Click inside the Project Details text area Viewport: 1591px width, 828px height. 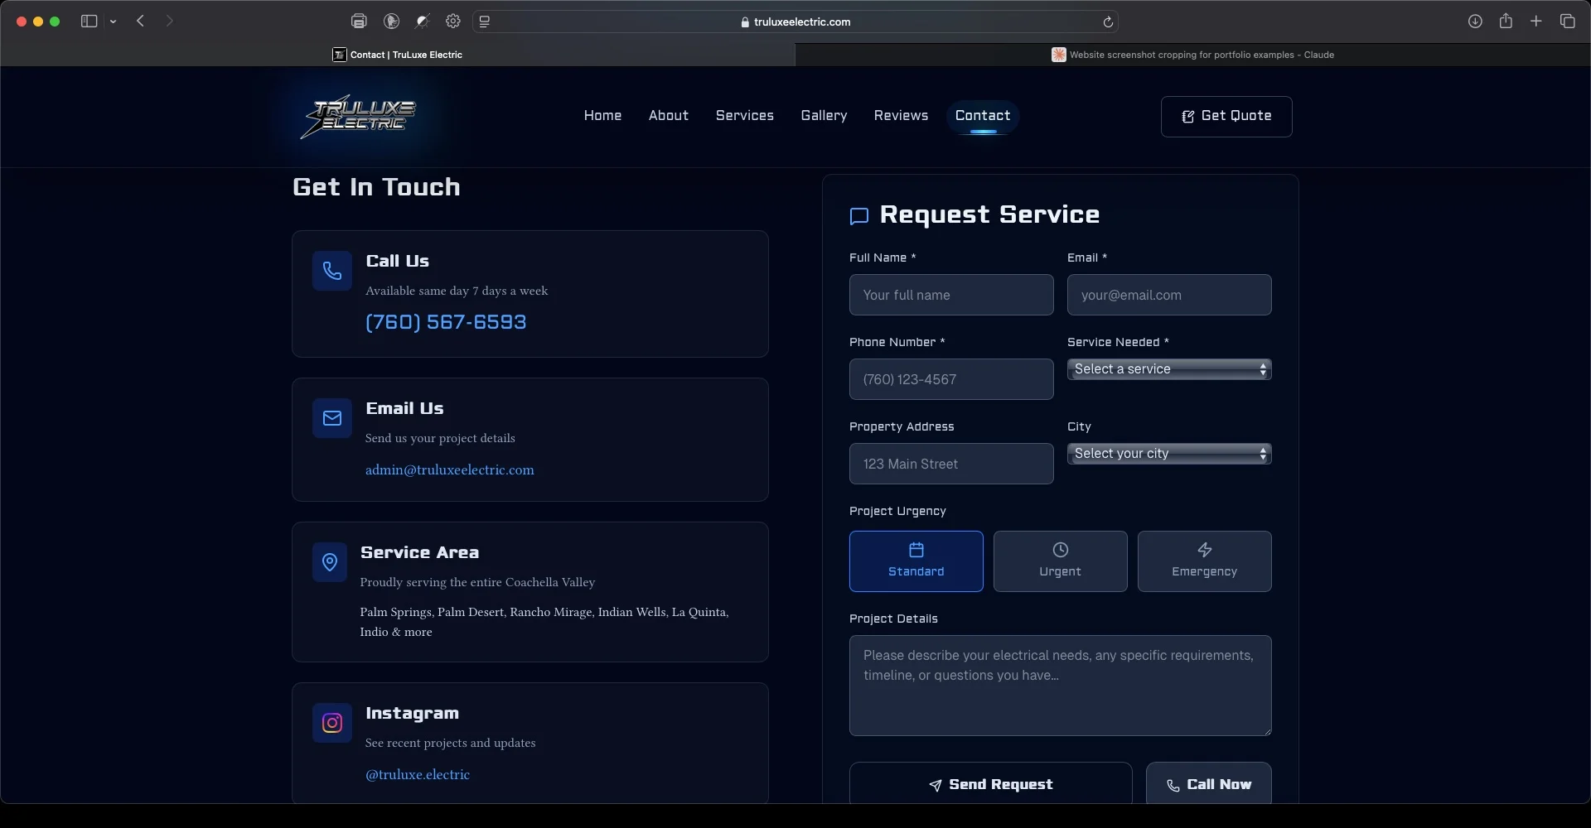point(1059,686)
